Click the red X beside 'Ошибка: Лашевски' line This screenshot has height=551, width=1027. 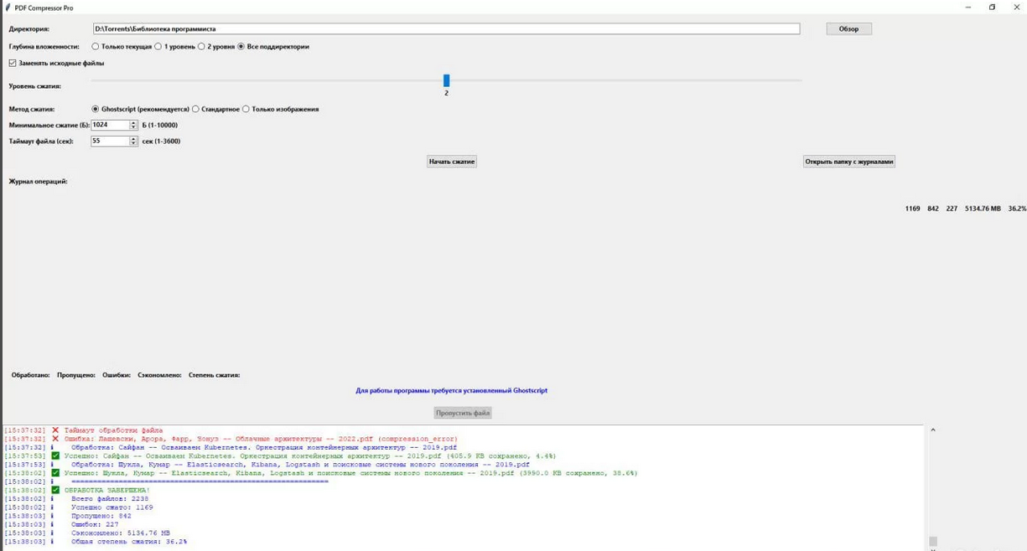point(55,439)
